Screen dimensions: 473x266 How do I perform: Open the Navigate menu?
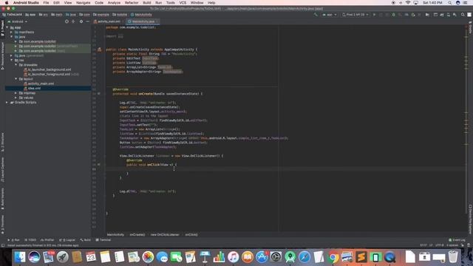(x=83, y=3)
